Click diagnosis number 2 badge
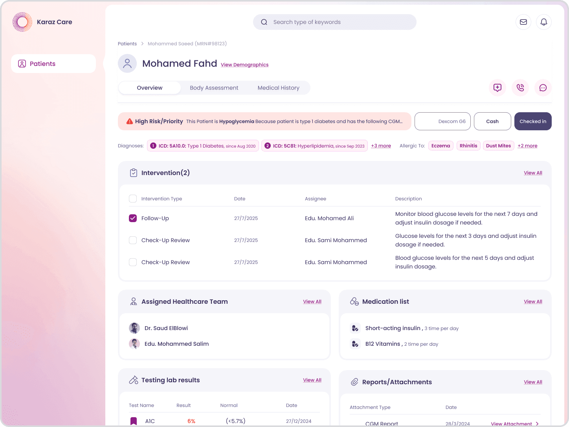The height and width of the screenshot is (427, 569). pos(268,146)
